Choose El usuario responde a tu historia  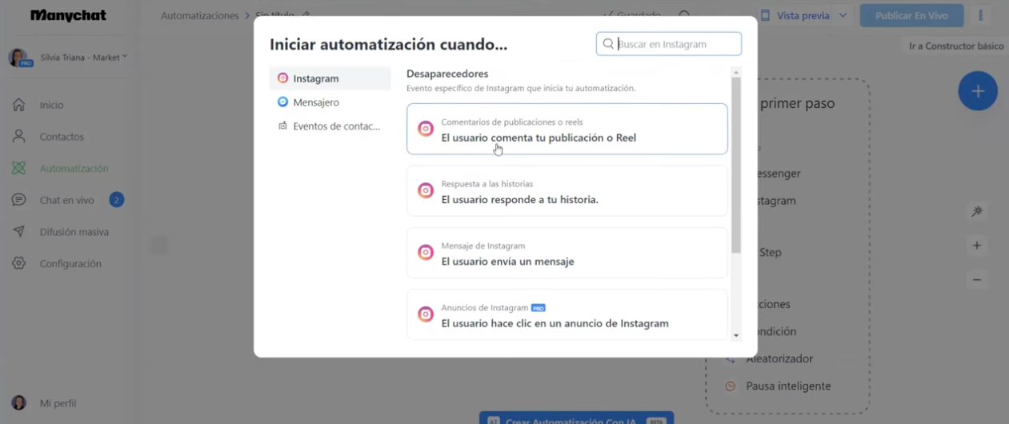click(x=567, y=190)
